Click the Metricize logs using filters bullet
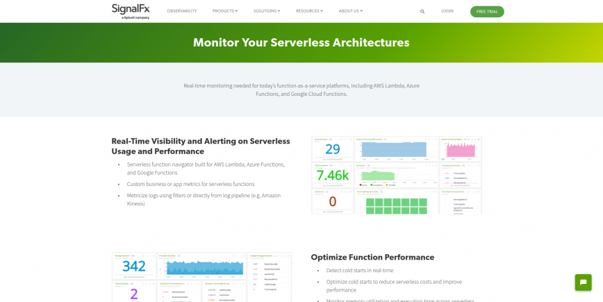 click(204, 199)
